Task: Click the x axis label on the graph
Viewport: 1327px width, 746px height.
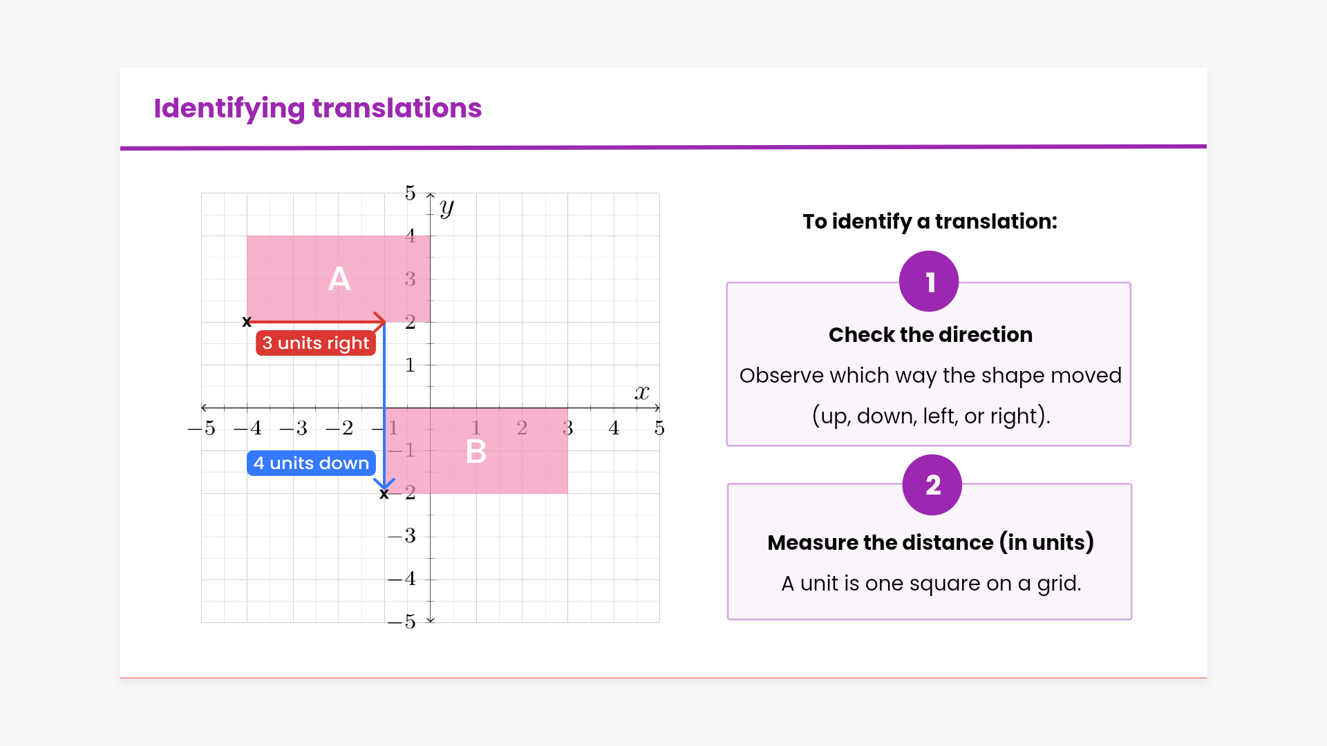Action: tap(642, 393)
